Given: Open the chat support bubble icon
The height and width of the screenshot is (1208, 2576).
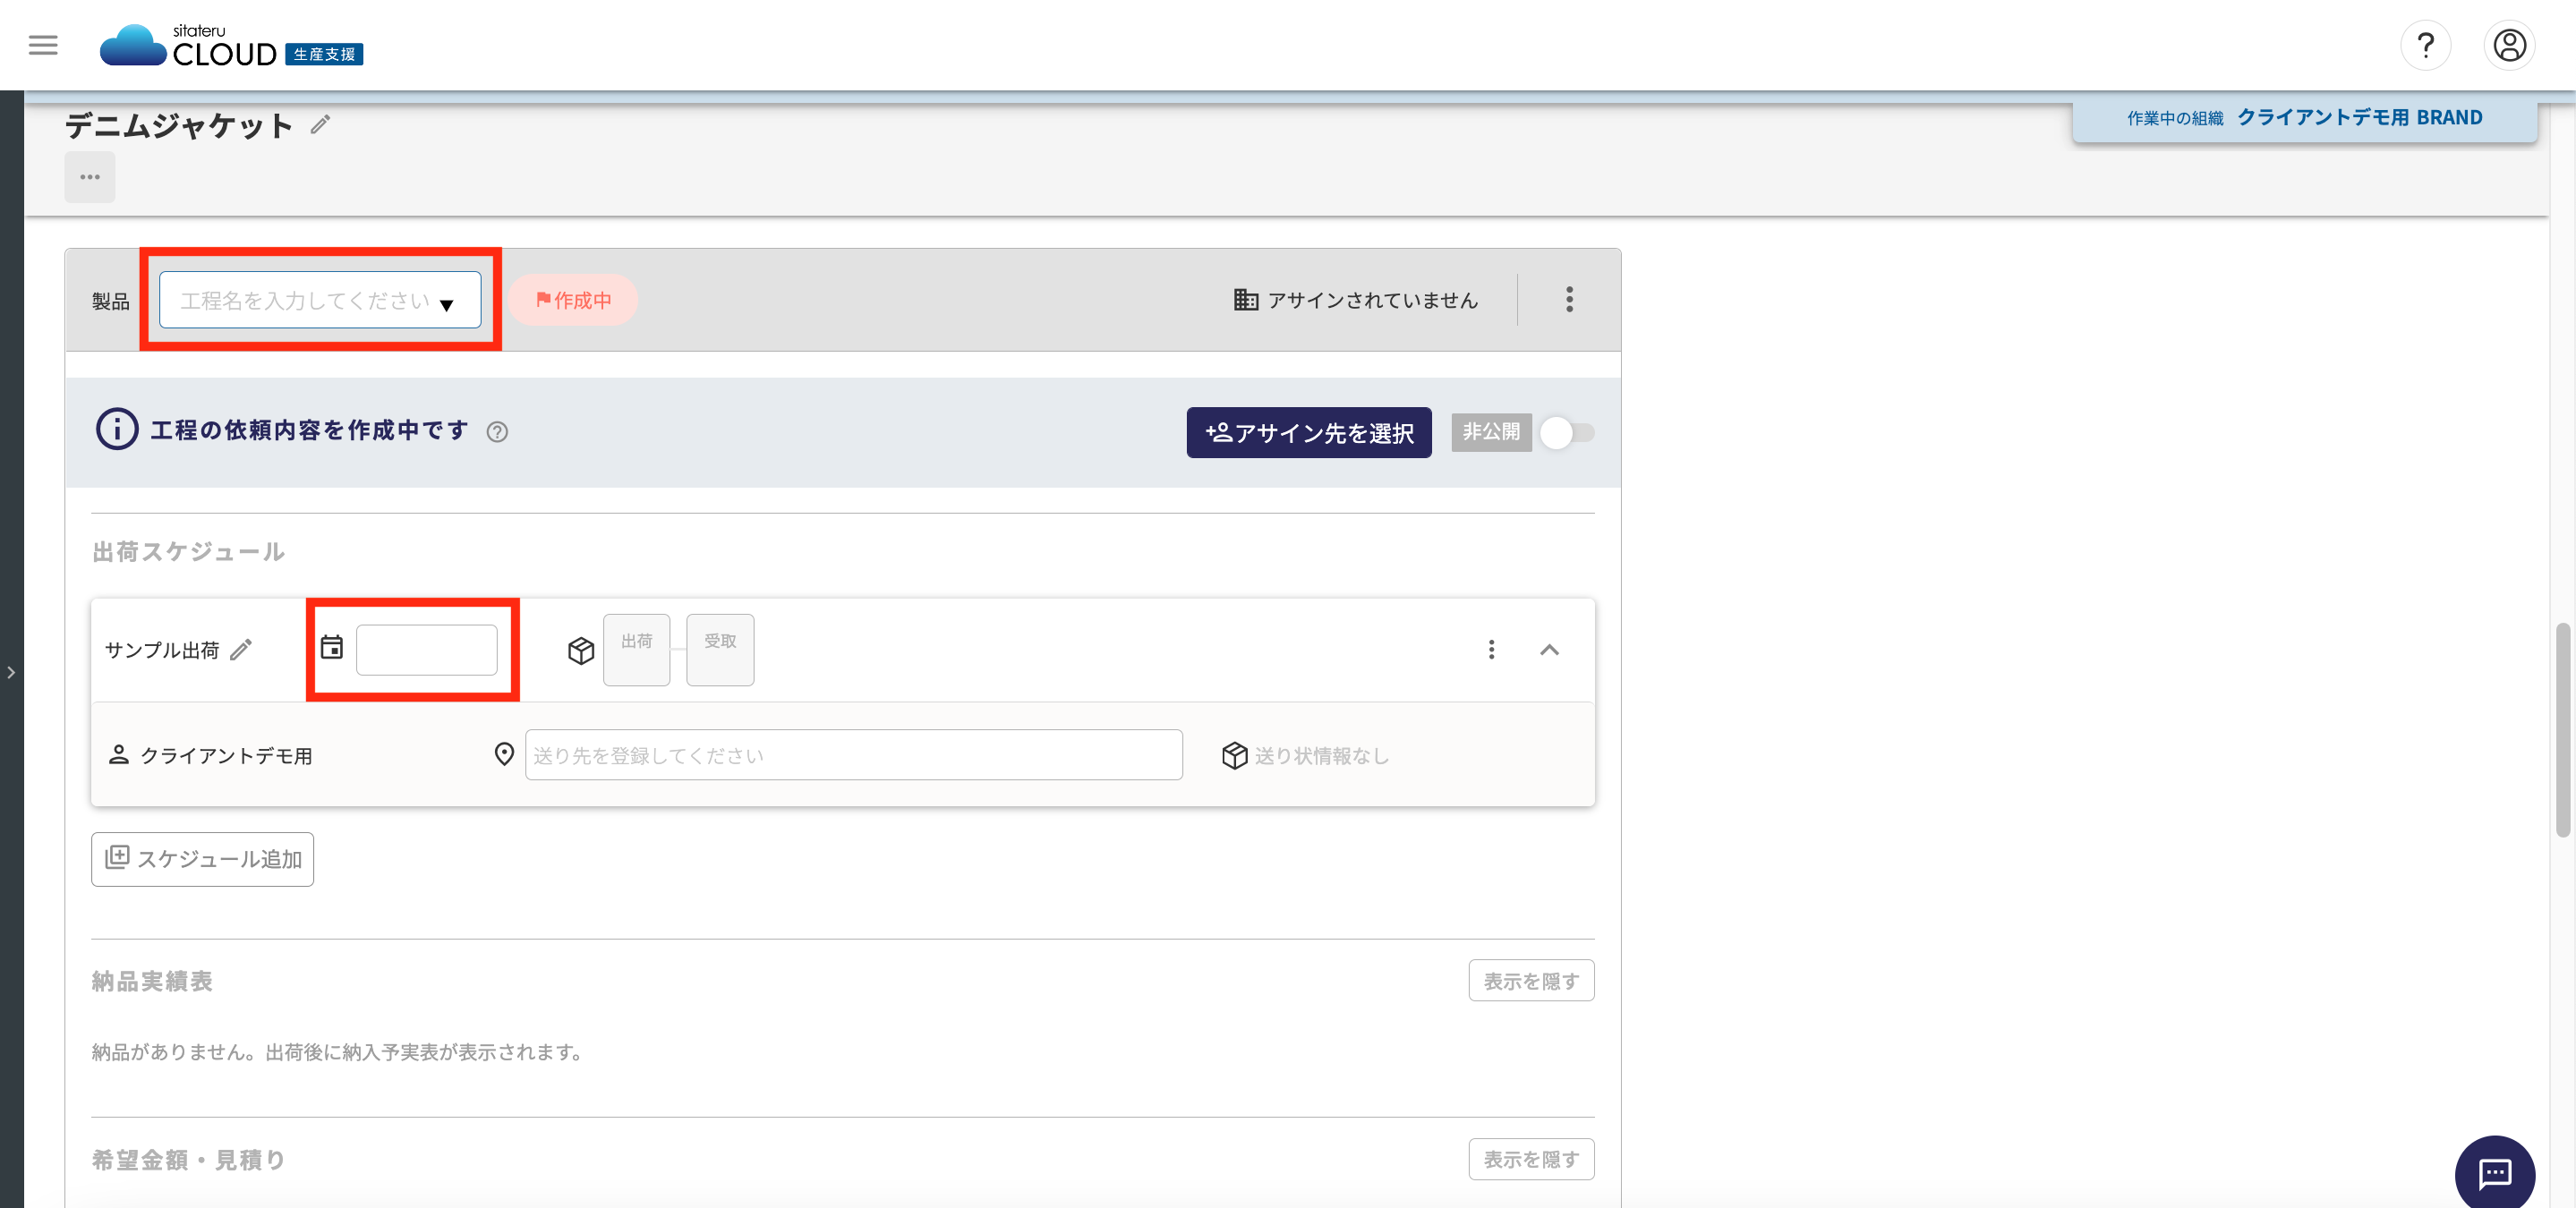Looking at the screenshot, I should point(2494,1173).
